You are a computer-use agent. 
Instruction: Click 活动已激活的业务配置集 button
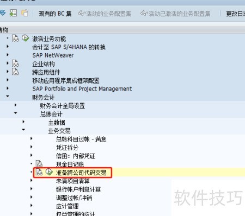(175, 14)
